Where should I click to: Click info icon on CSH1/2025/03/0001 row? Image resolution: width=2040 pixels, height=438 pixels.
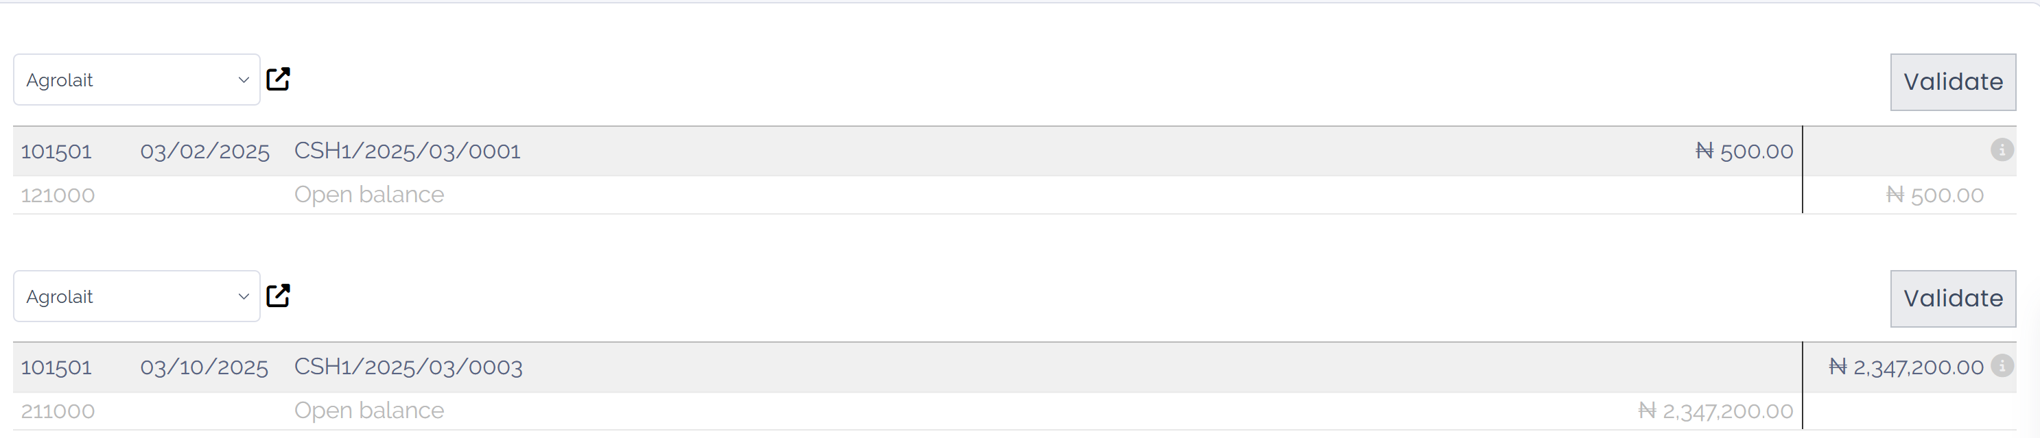(x=2001, y=149)
